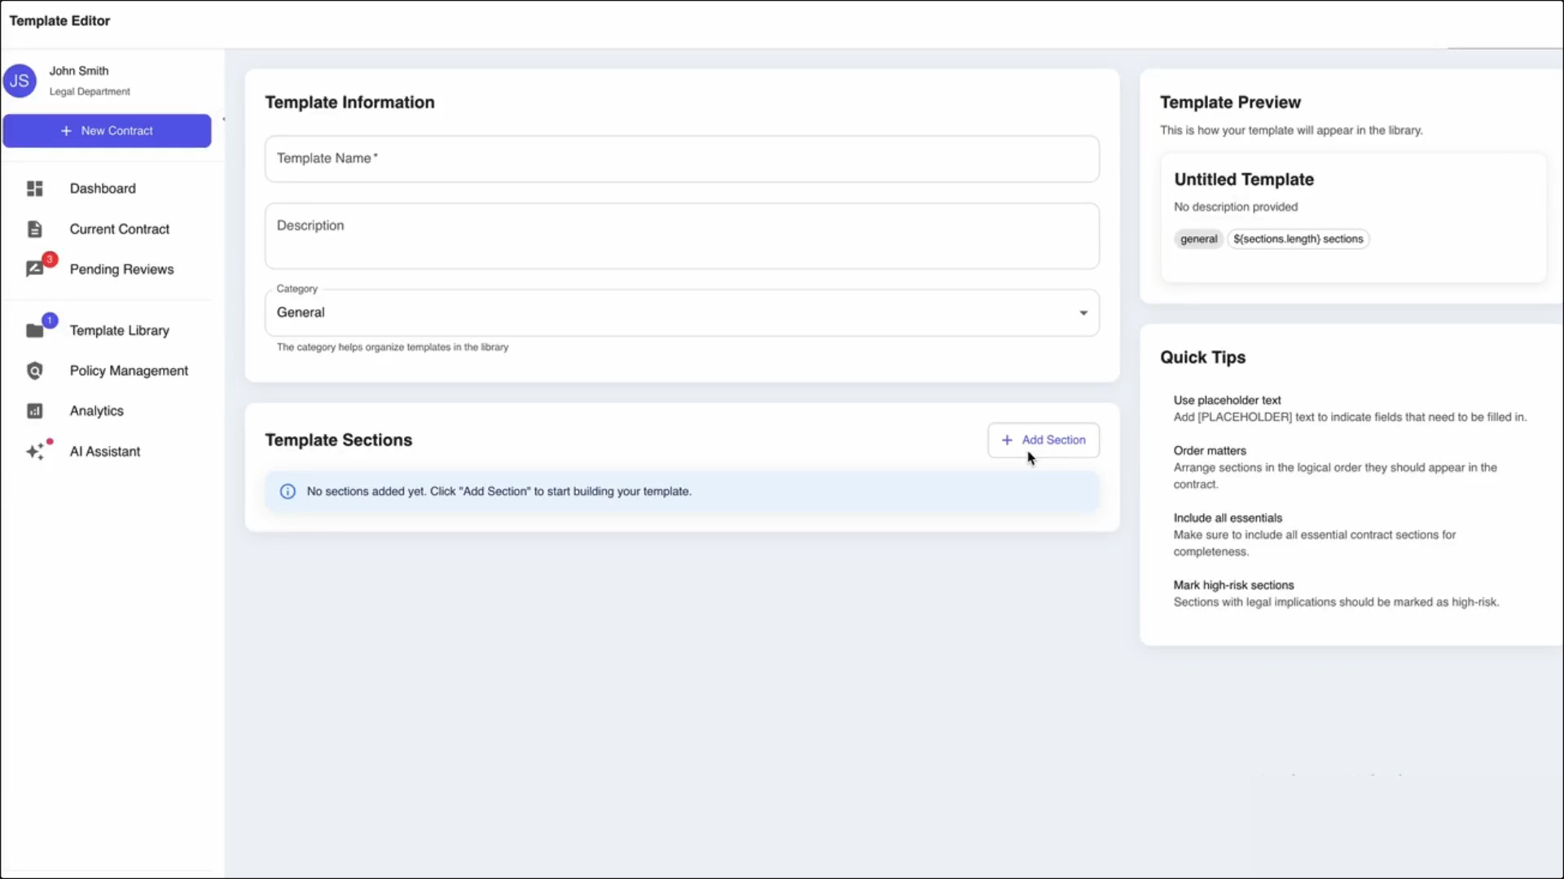This screenshot has width=1564, height=879.
Task: Open the Category dropdown arrow
Action: (1083, 313)
